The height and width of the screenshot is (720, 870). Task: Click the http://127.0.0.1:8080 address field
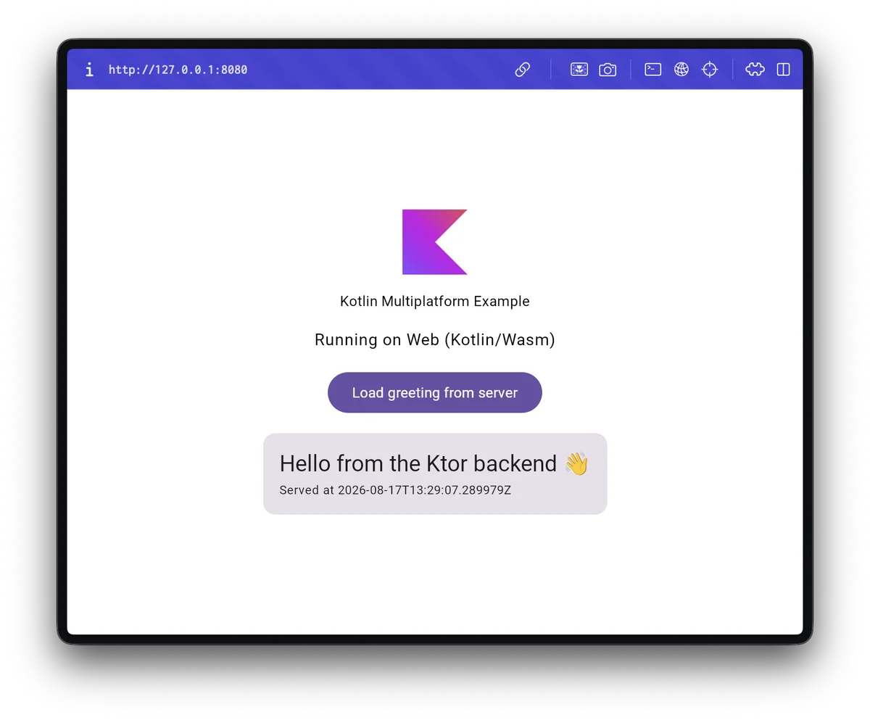[x=178, y=70]
